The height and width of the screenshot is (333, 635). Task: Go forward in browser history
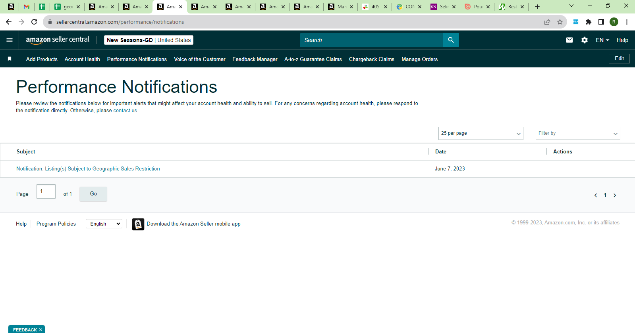click(x=21, y=22)
